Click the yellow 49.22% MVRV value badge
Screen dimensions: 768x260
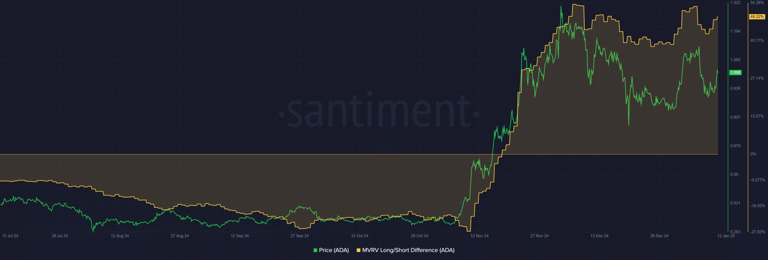coord(757,17)
